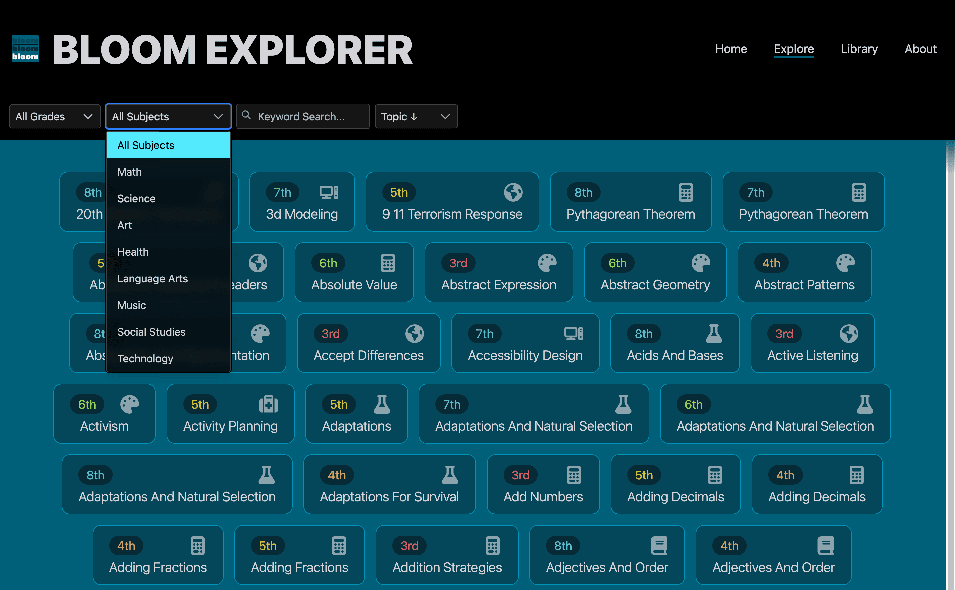Click the page vertical scrollbar
This screenshot has height=590, width=955.
pyautogui.click(x=950, y=365)
